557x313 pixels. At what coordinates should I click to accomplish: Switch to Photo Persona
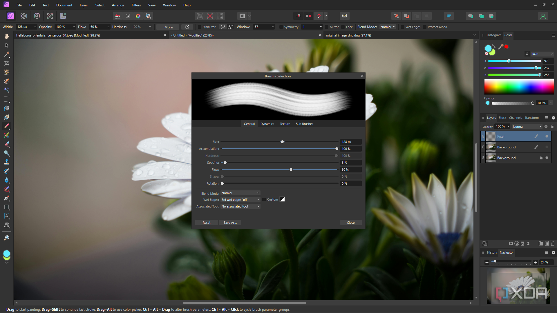(x=11, y=16)
